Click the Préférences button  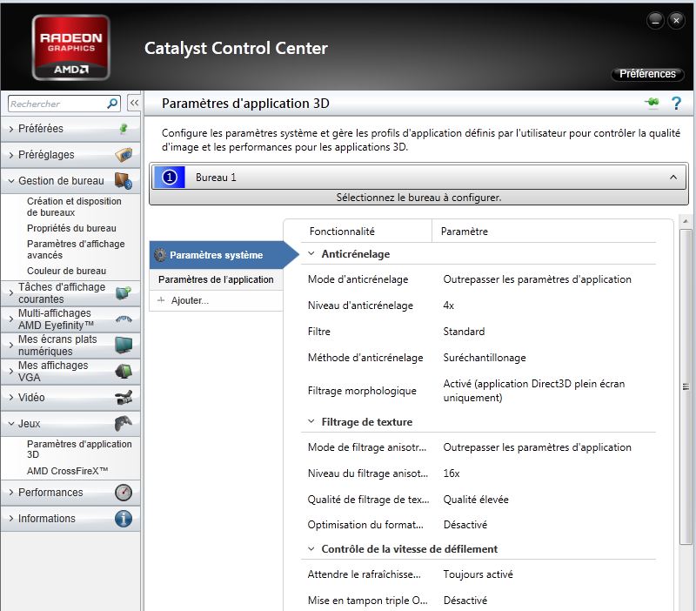(x=647, y=74)
